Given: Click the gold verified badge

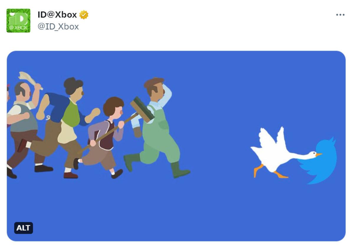Looking at the screenshot, I should tap(84, 15).
